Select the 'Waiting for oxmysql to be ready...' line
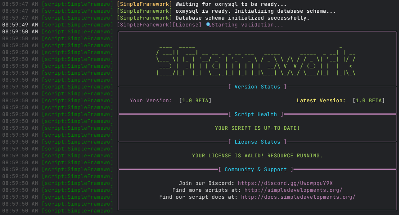Viewport: 399px width, 215px height. click(231, 4)
